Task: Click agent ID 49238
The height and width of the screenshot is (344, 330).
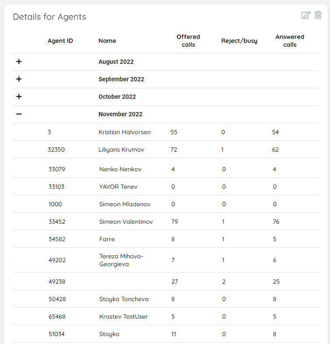Action: click(x=57, y=281)
